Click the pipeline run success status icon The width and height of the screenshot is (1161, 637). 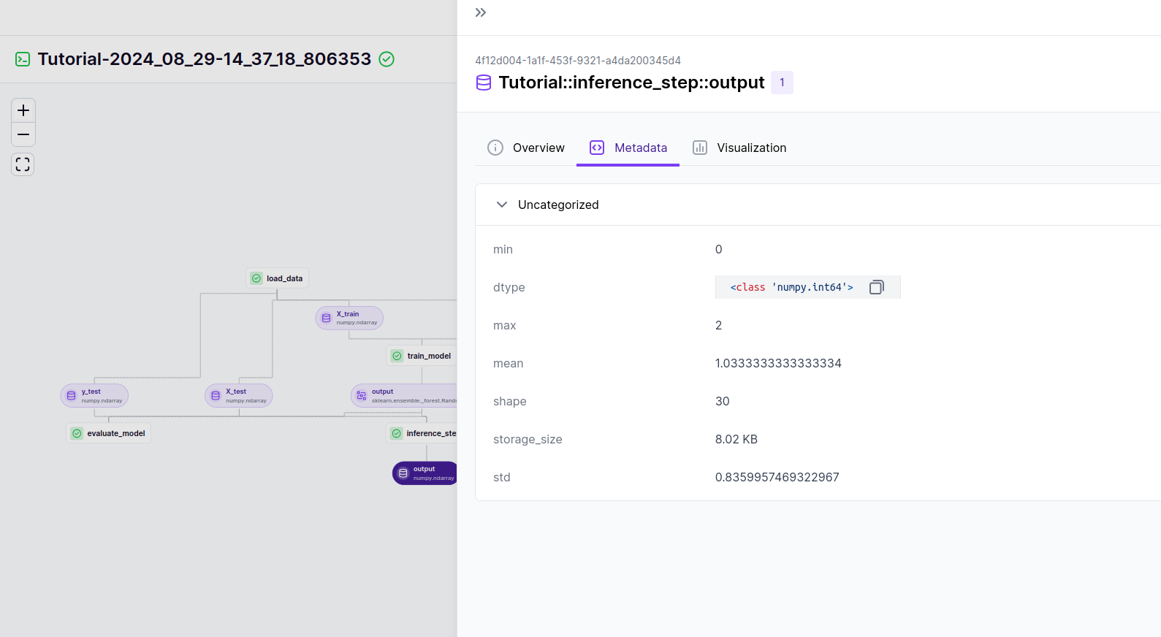click(387, 59)
